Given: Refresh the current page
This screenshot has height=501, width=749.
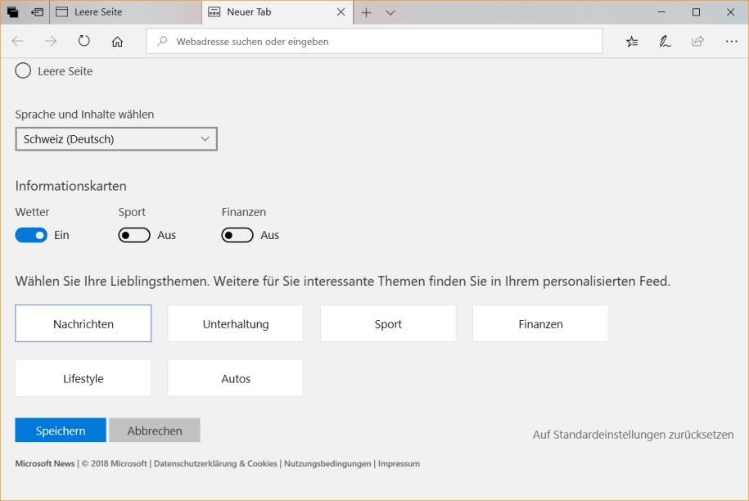Looking at the screenshot, I should click(x=83, y=40).
